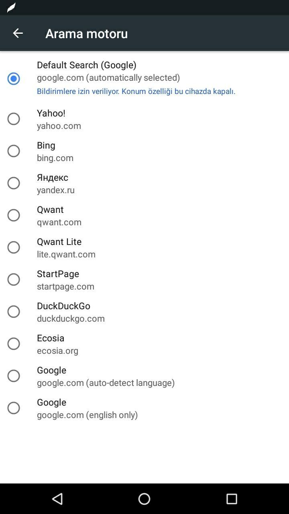Tap the feather icon in status bar
The image size is (289, 514).
click(11, 8)
